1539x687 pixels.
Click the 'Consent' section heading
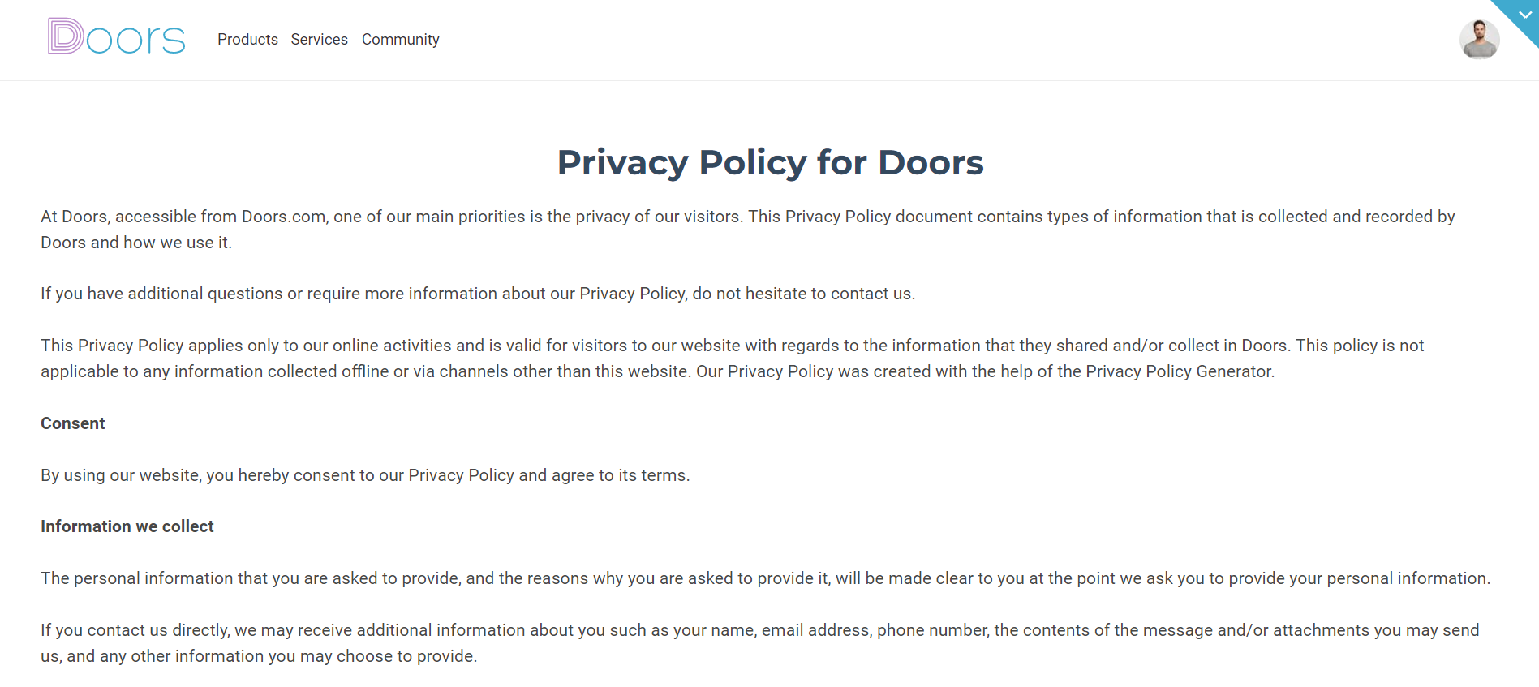click(x=73, y=423)
